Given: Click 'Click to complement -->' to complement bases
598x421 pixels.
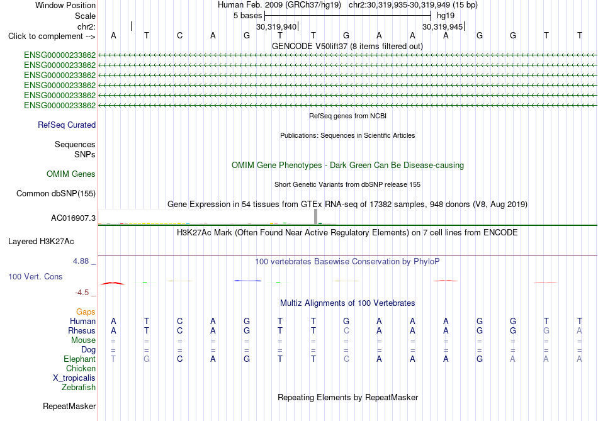Looking at the screenshot, I should 52,36.
